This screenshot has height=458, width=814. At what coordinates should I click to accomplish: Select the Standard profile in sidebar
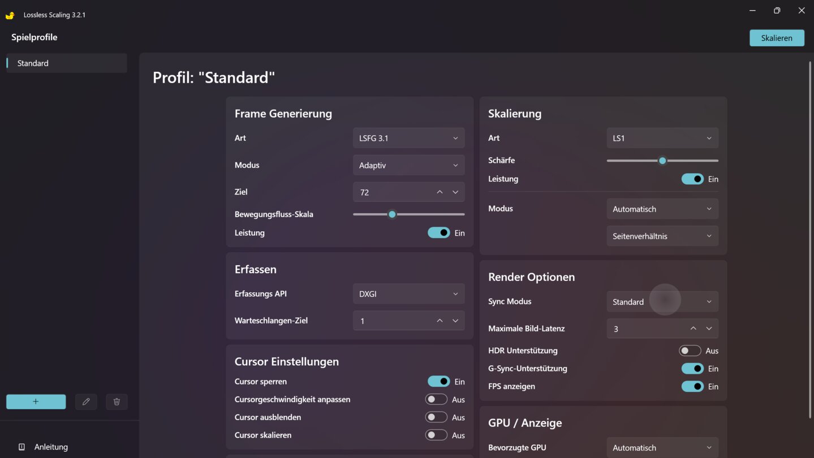point(67,63)
